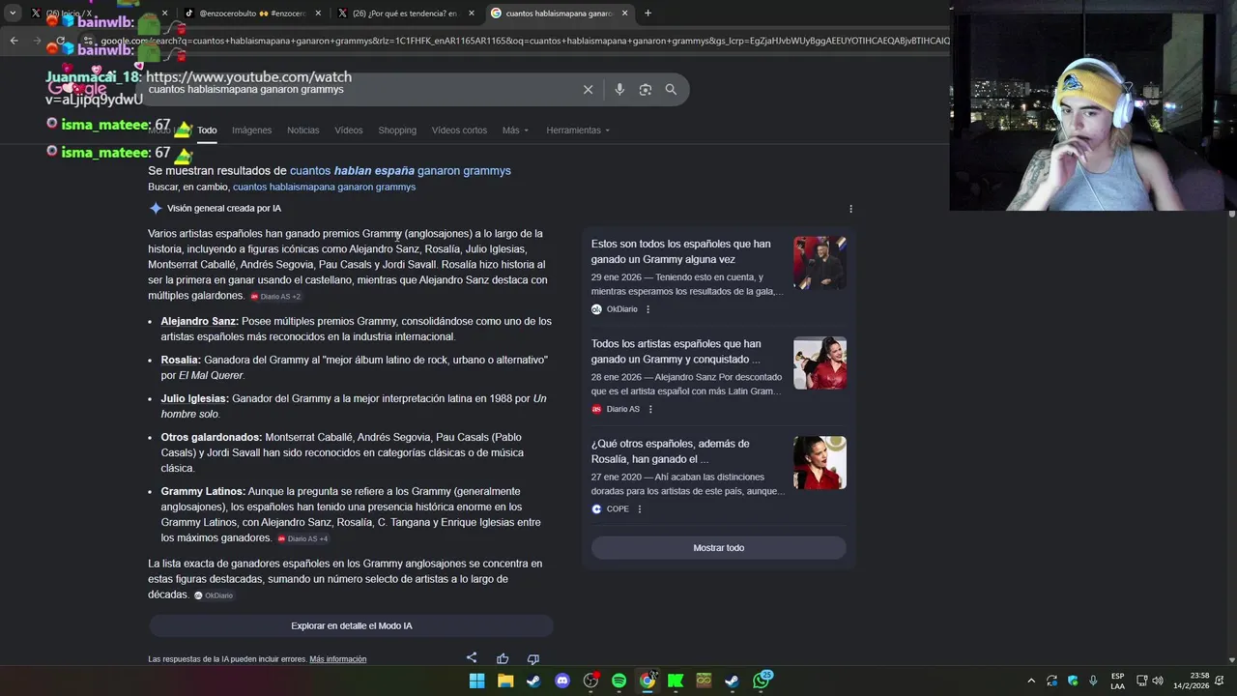Open the AI overview three-dot menu
This screenshot has height=696, width=1237.
850,209
